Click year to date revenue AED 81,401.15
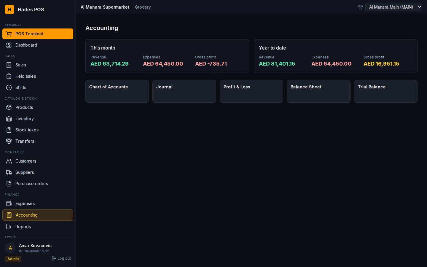 (x=277, y=64)
